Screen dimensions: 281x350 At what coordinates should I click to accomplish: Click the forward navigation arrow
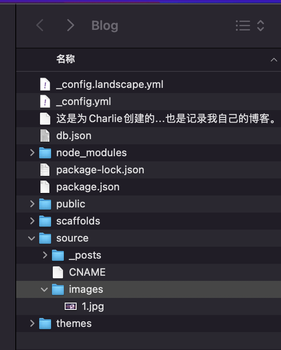pyautogui.click(x=70, y=26)
